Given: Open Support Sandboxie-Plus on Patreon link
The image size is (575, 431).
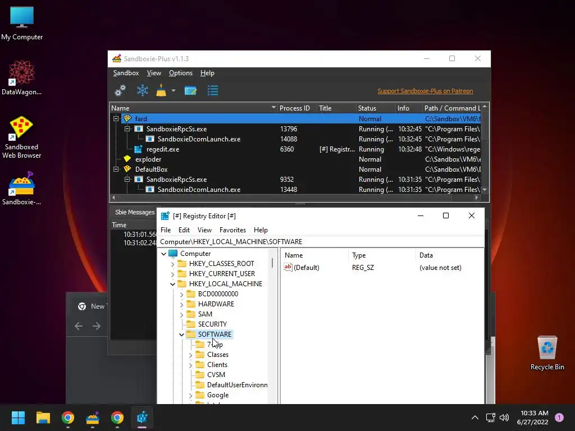Looking at the screenshot, I should (425, 91).
